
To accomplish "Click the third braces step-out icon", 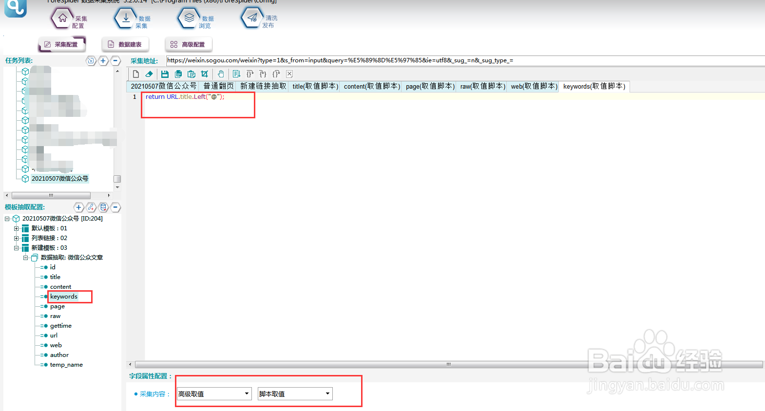I will coord(276,74).
